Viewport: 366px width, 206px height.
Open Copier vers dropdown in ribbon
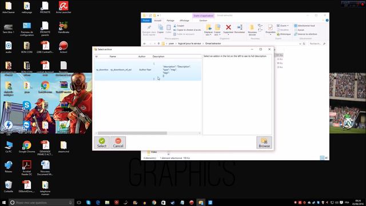click(217, 30)
